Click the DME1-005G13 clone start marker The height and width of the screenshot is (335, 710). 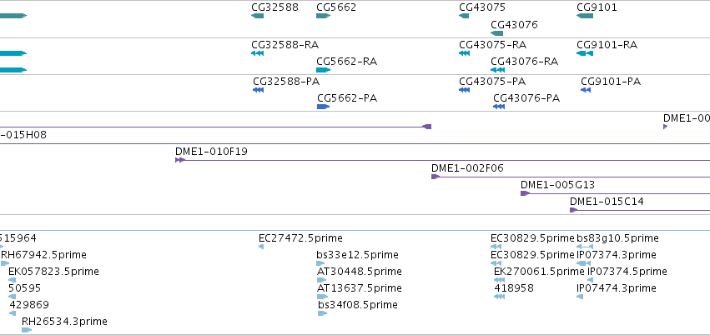coord(525,193)
